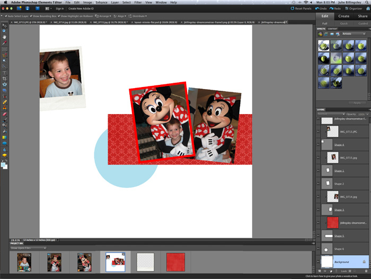Open the Enhance menu
Viewport: 371px width, 279px height.
pyautogui.click(x=102, y=2)
